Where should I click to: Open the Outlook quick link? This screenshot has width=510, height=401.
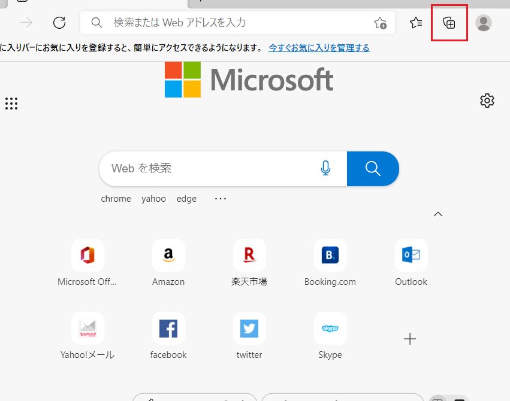[411, 263]
